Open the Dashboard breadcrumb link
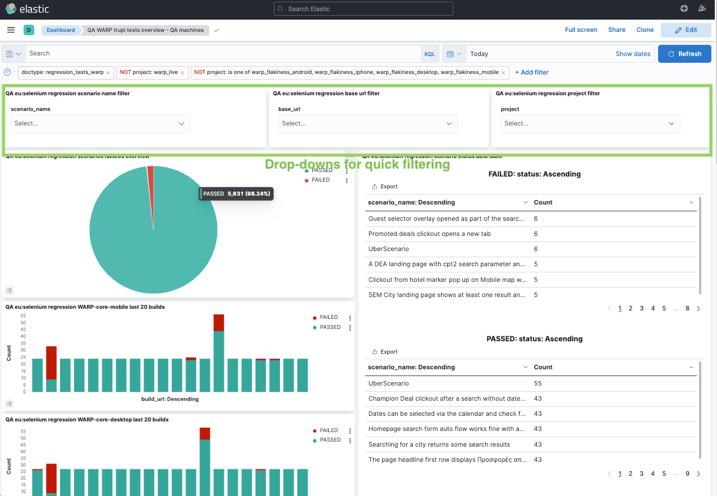717x496 pixels. (x=61, y=30)
